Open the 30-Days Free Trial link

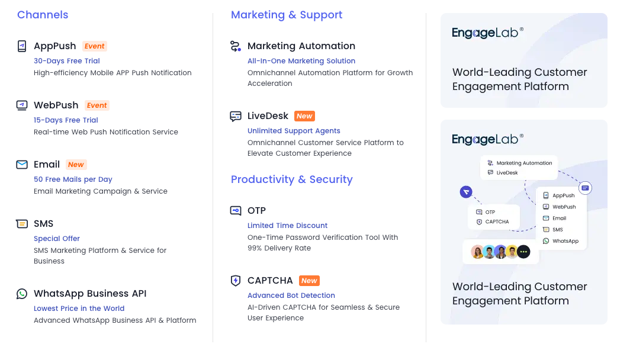coord(67,61)
